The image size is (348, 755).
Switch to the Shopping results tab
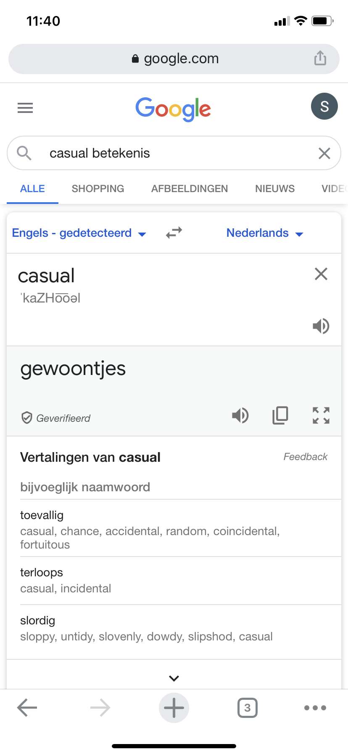click(x=98, y=189)
